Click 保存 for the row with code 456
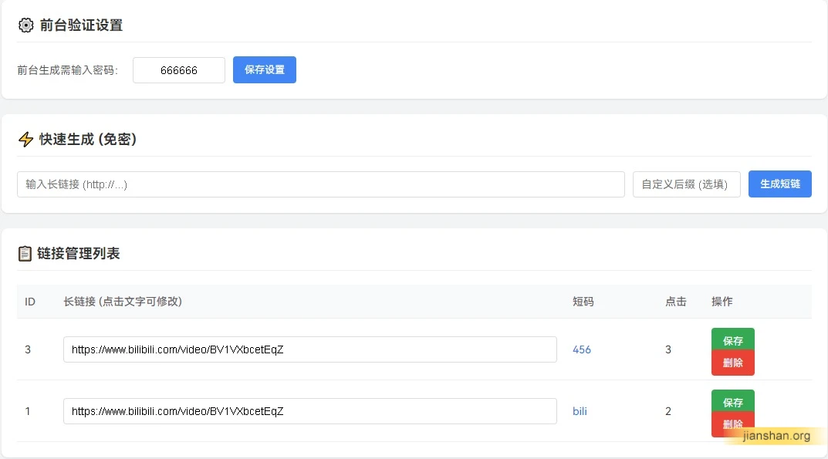This screenshot has height=459, width=828. tap(733, 341)
